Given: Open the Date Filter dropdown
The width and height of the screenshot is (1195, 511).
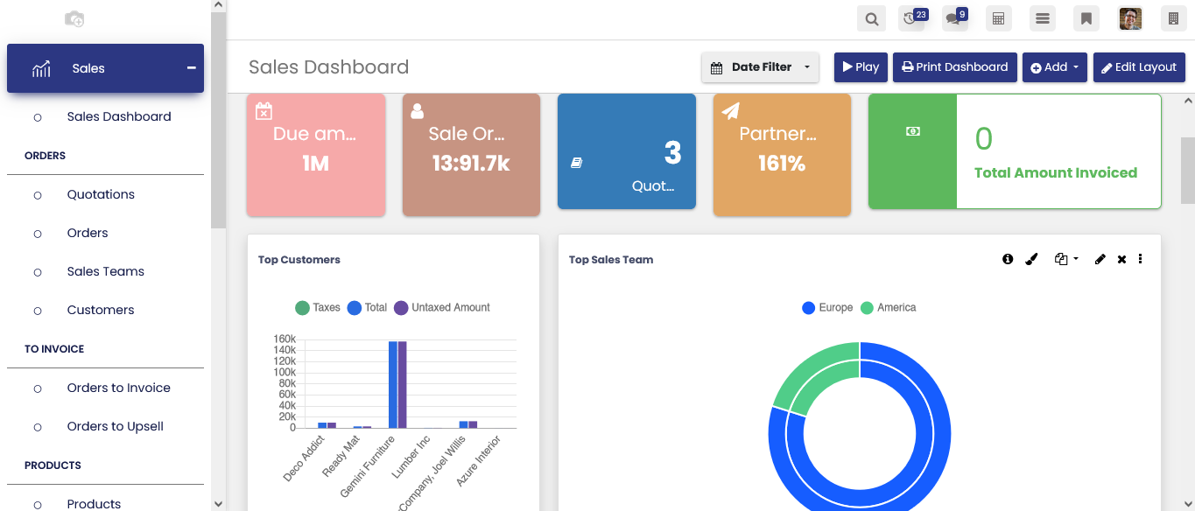Looking at the screenshot, I should (x=760, y=67).
